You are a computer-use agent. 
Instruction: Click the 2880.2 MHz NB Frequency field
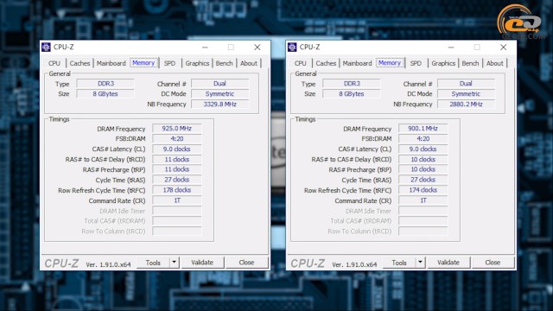[x=467, y=104]
